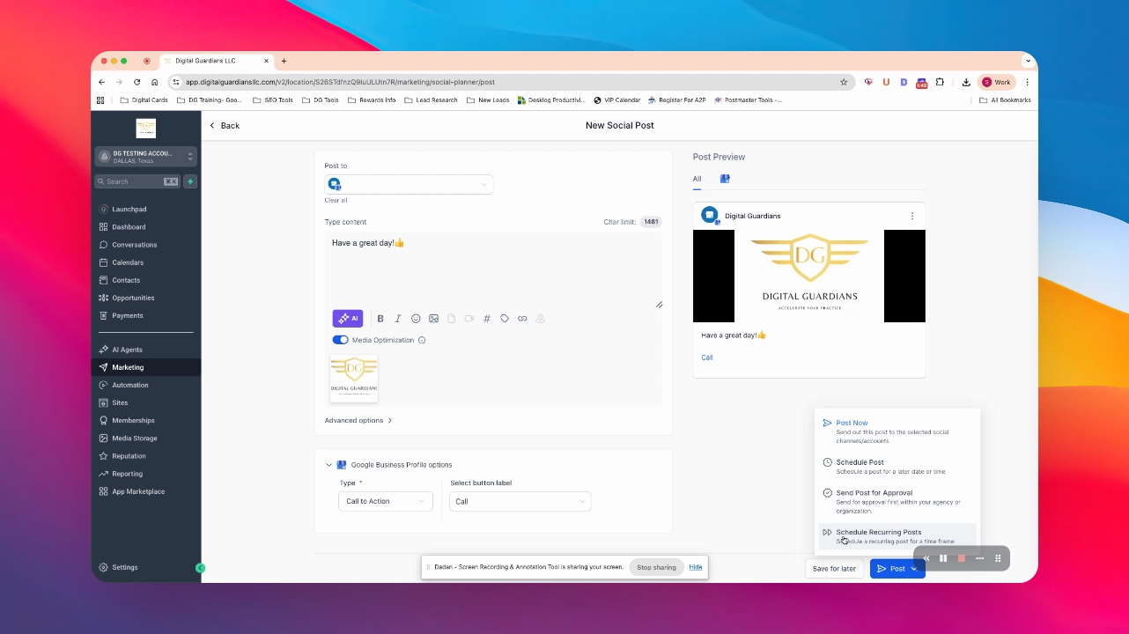Insert a link via the chain icon
This screenshot has width=1129, height=634.
point(522,319)
